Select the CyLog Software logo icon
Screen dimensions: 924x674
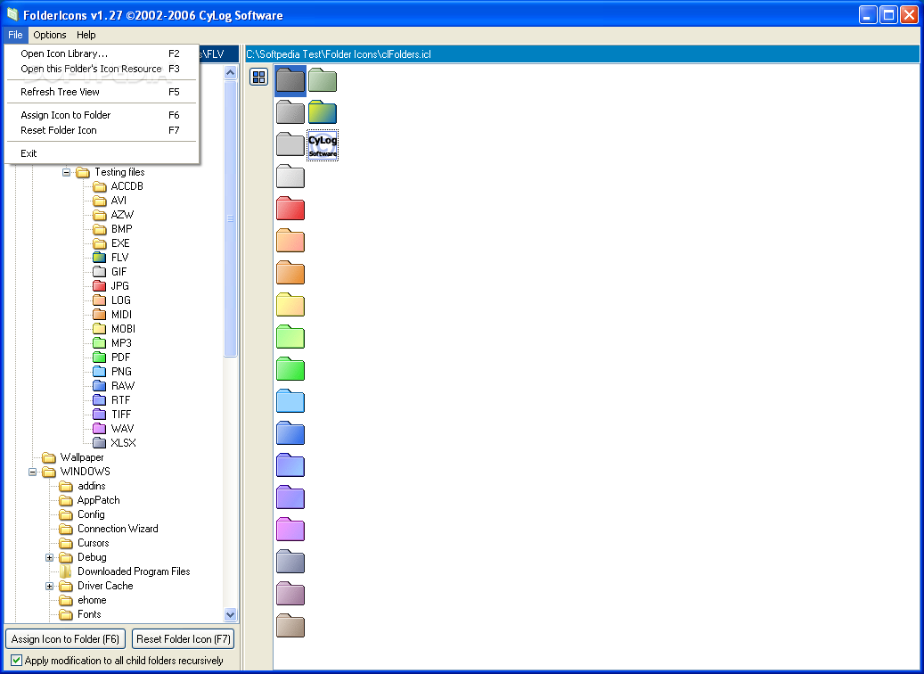click(x=323, y=145)
